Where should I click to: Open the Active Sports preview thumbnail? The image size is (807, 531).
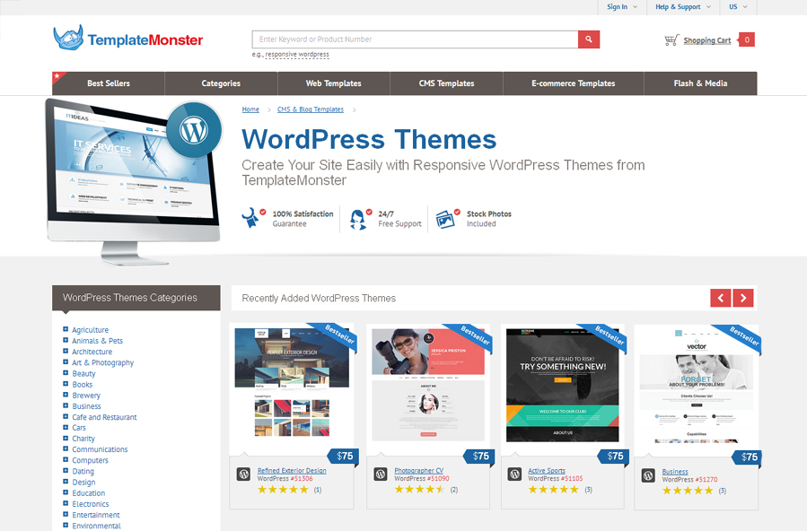pos(563,386)
